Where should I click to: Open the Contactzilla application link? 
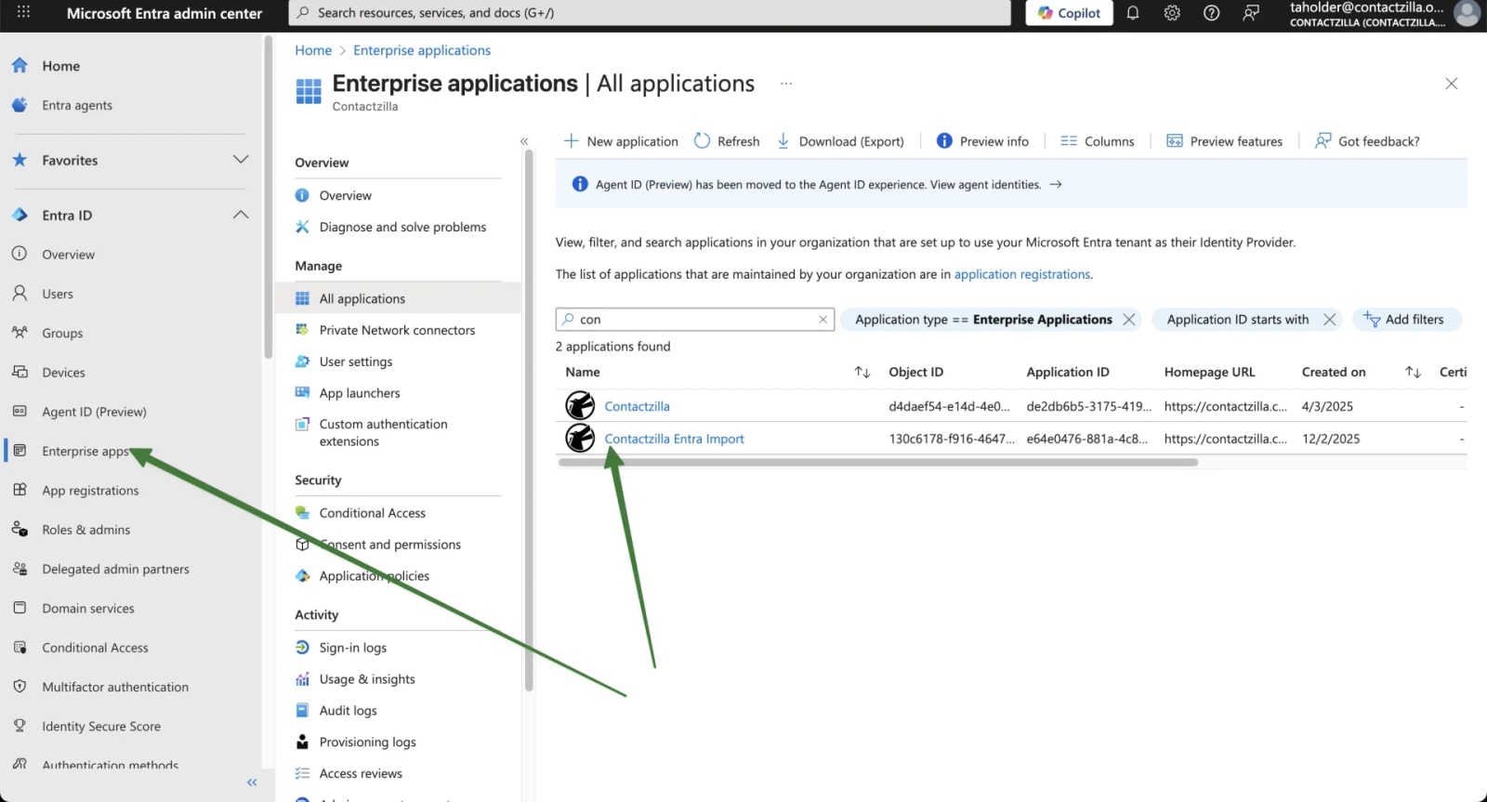(637, 406)
